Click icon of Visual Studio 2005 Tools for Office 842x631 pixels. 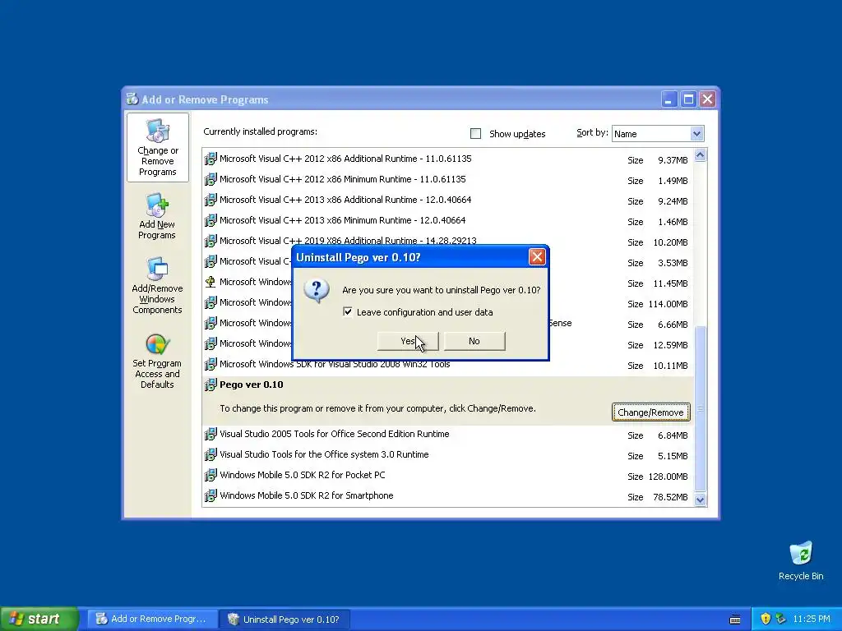pos(210,434)
